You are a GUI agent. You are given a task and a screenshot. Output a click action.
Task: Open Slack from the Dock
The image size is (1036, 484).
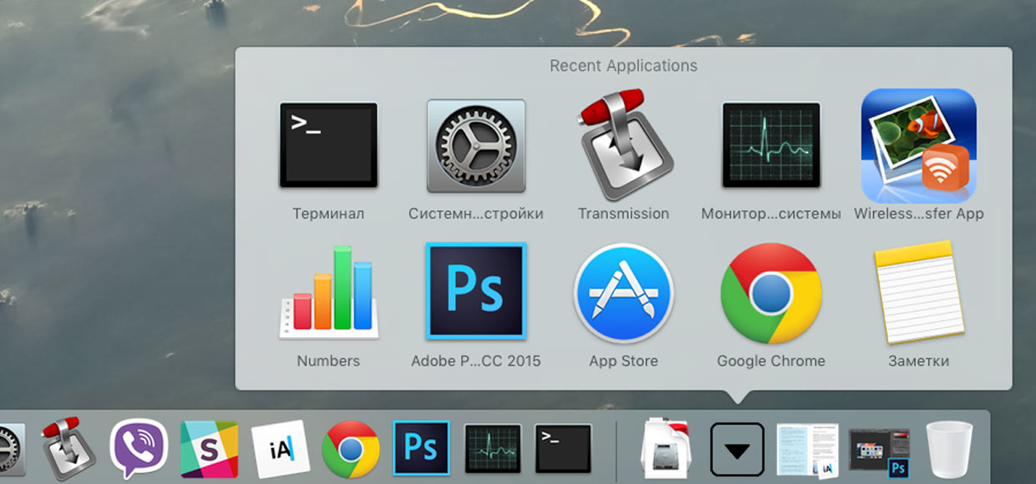(x=210, y=449)
